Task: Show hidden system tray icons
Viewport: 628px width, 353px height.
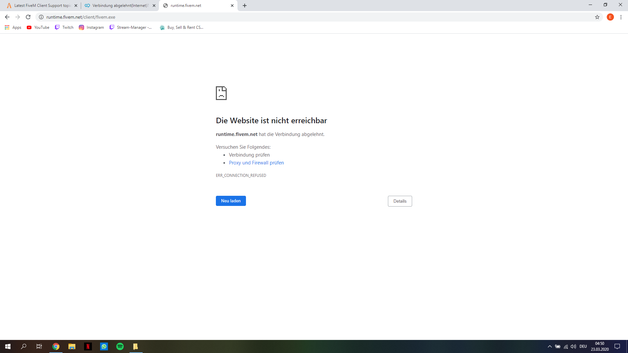Action: tap(549, 346)
